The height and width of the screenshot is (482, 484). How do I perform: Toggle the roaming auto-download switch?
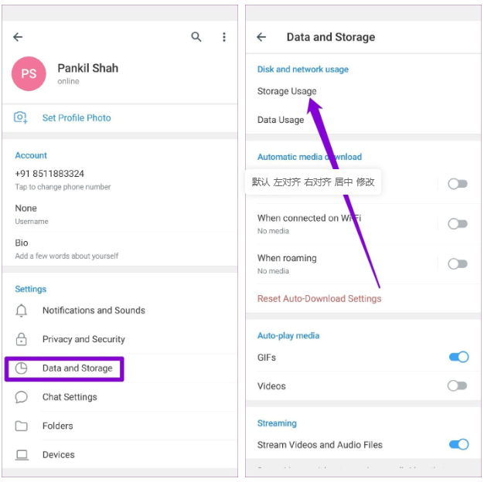458,263
